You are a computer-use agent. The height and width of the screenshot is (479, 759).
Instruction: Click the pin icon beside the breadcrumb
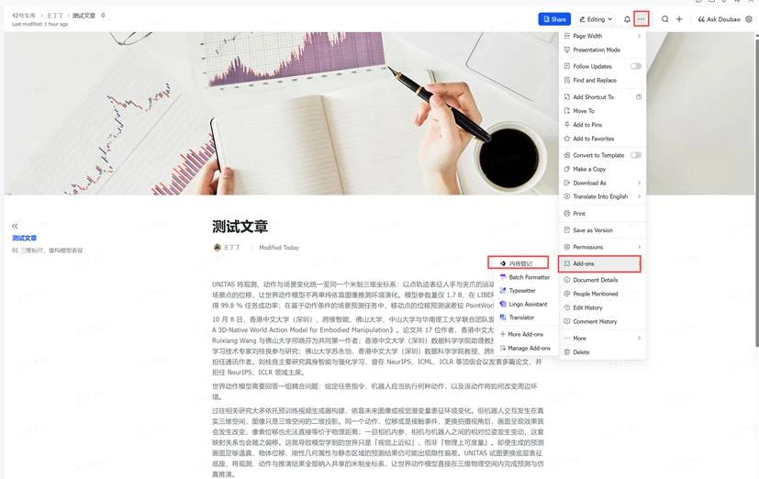point(103,16)
